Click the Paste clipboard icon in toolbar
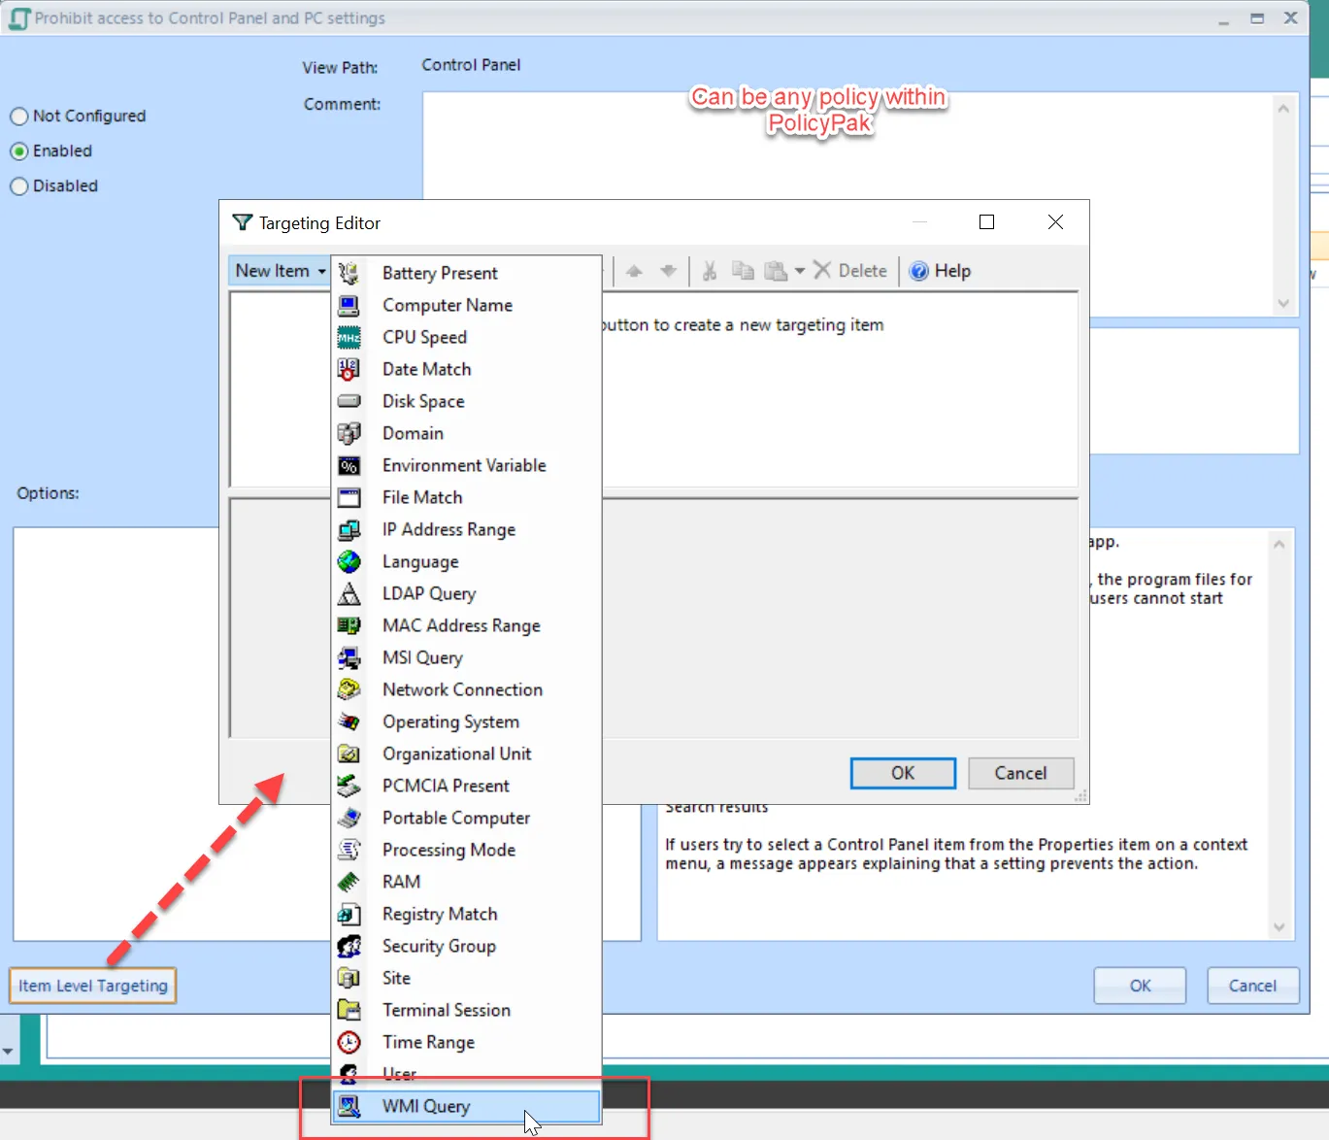The image size is (1329, 1140). 775,271
